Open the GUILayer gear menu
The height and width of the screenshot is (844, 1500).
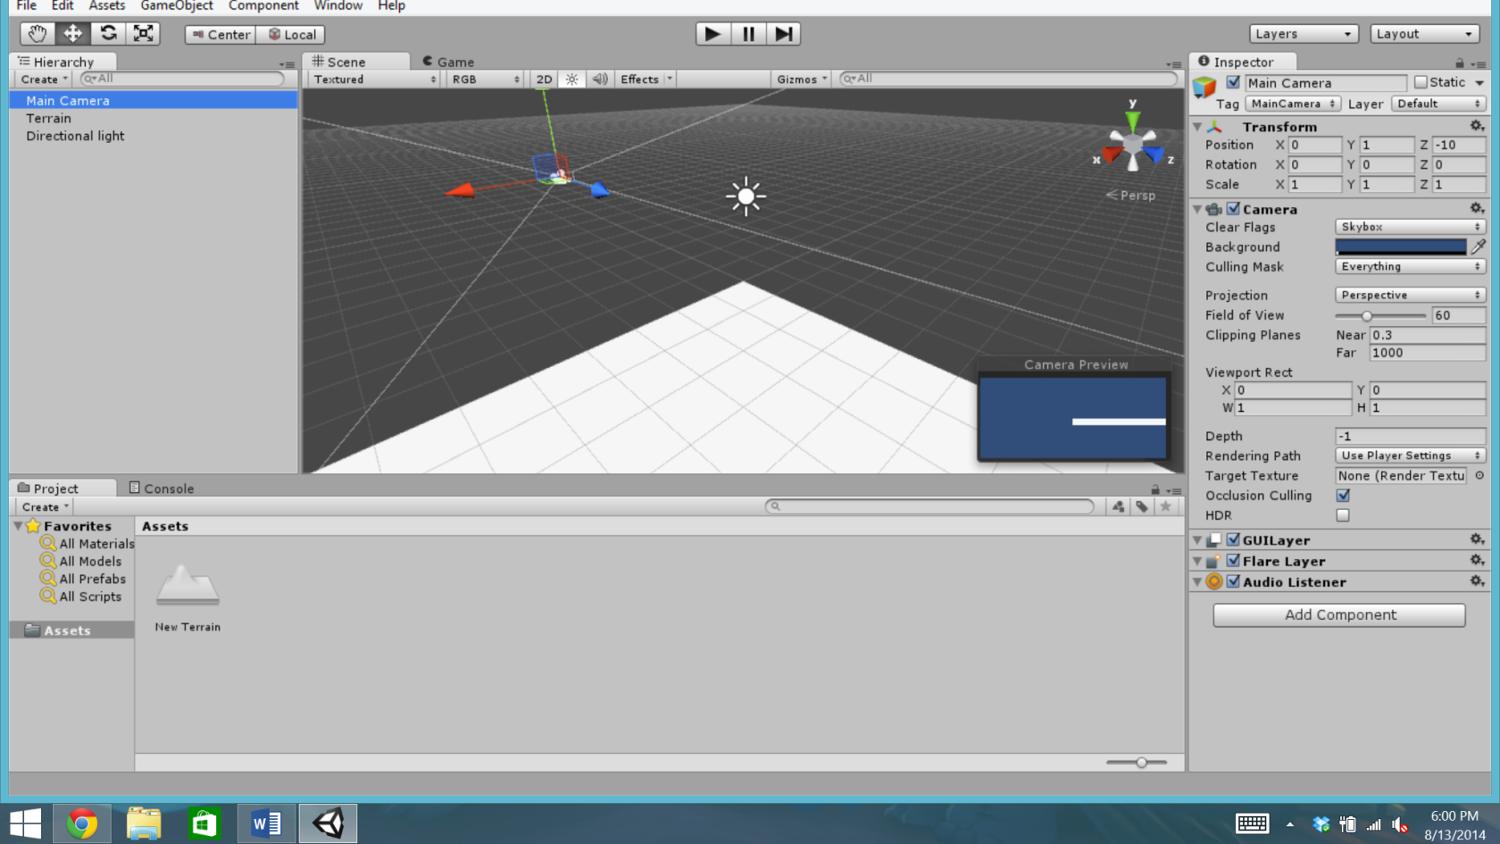(x=1477, y=539)
